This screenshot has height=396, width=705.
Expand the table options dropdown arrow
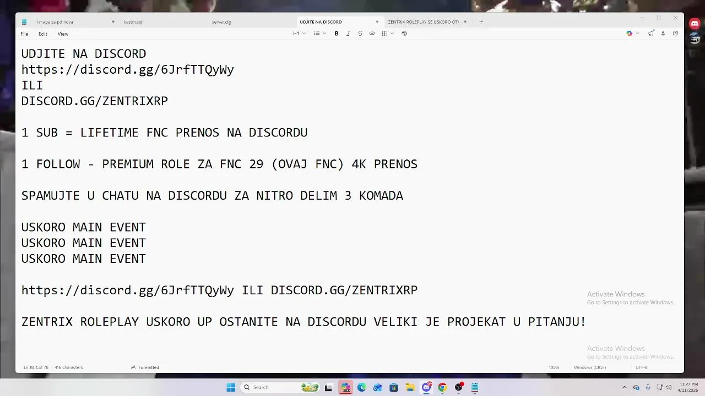[x=392, y=34]
